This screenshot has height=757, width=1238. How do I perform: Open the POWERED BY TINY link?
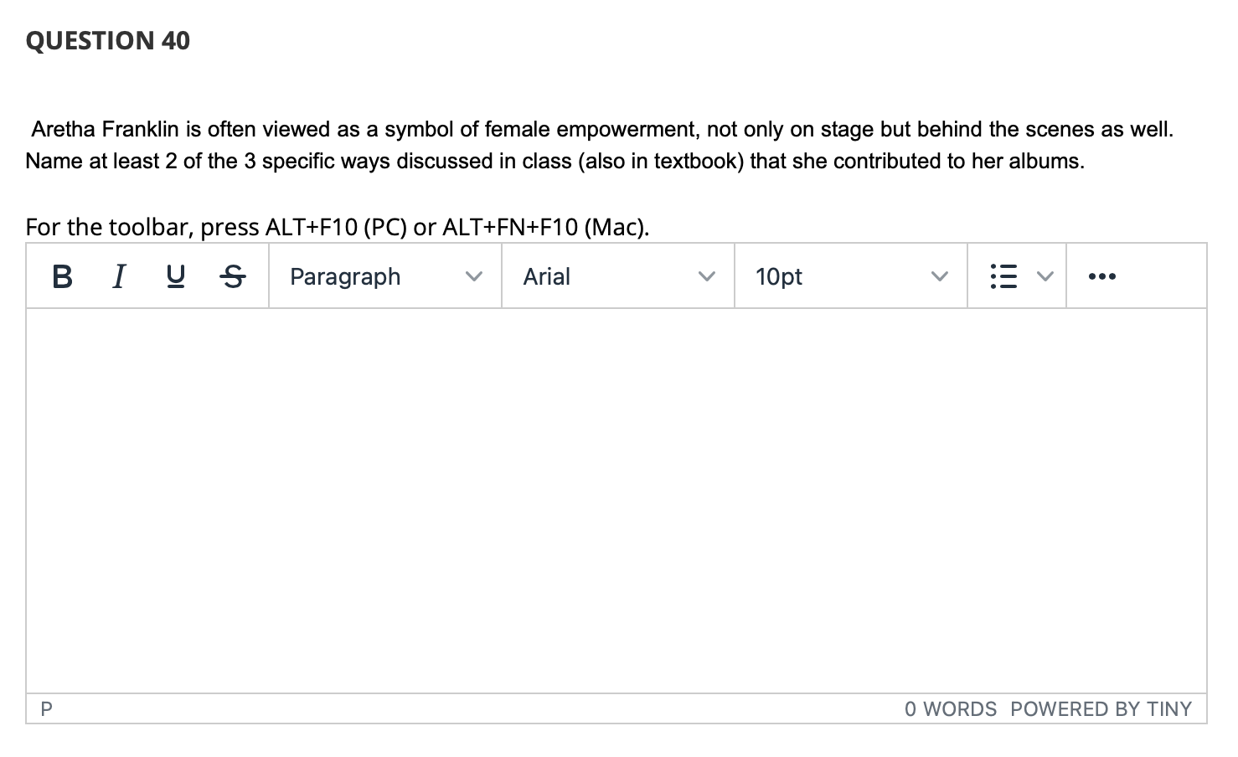click(x=1101, y=709)
